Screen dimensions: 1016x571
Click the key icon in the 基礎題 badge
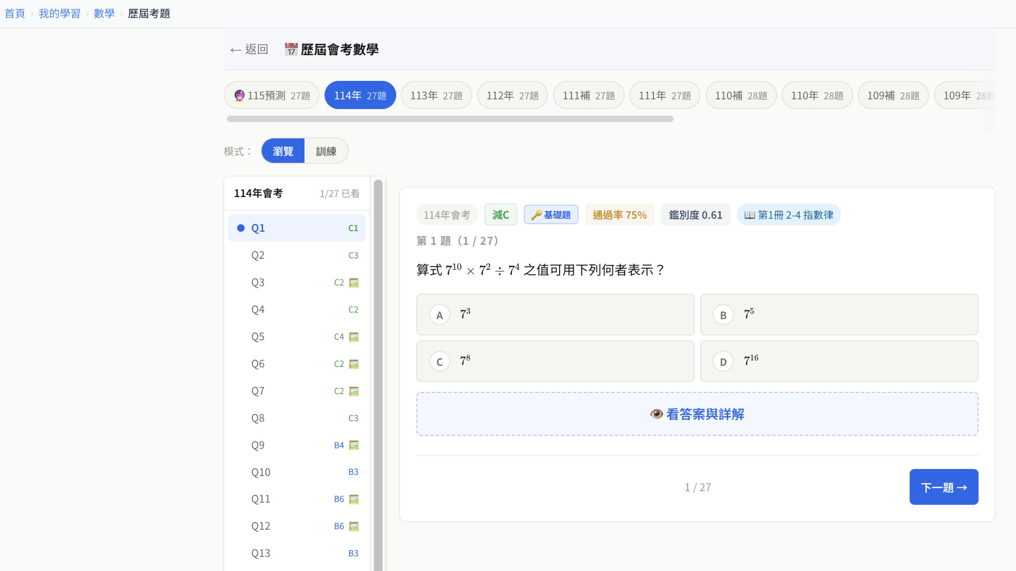(x=536, y=214)
